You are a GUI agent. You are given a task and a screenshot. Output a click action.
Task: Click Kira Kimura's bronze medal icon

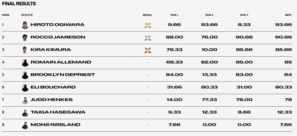148,50
